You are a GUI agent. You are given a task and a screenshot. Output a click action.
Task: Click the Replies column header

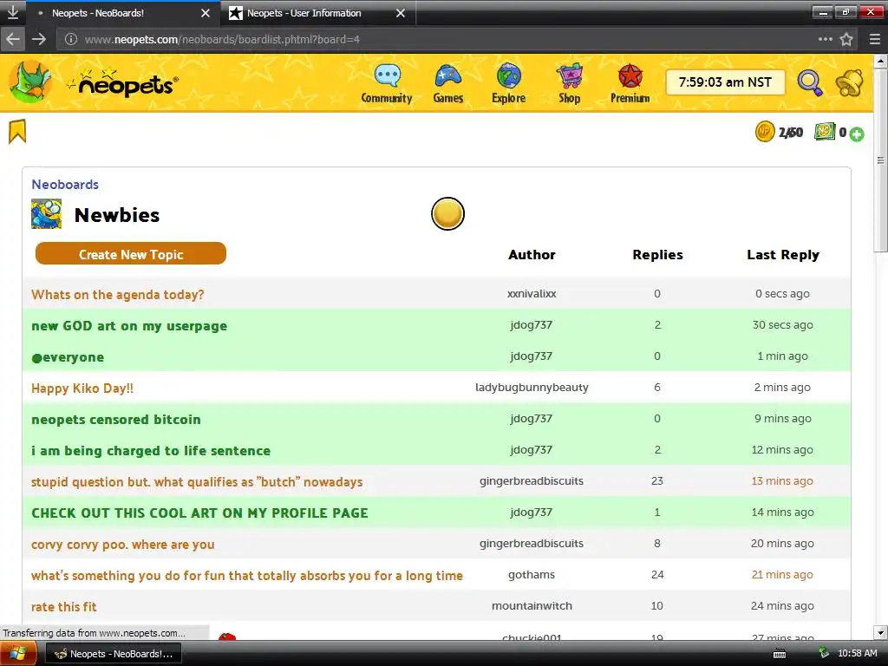(x=657, y=254)
